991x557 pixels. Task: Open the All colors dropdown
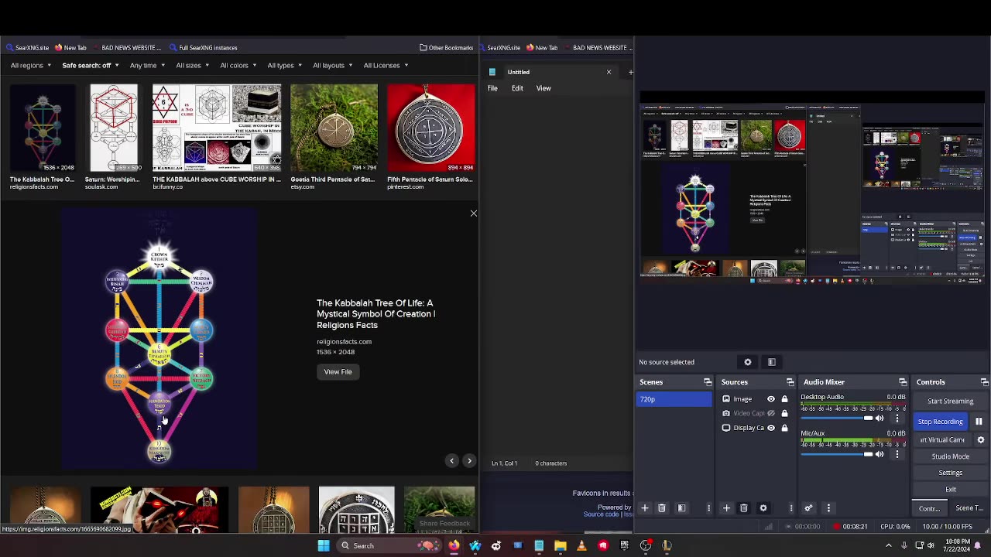[238, 65]
